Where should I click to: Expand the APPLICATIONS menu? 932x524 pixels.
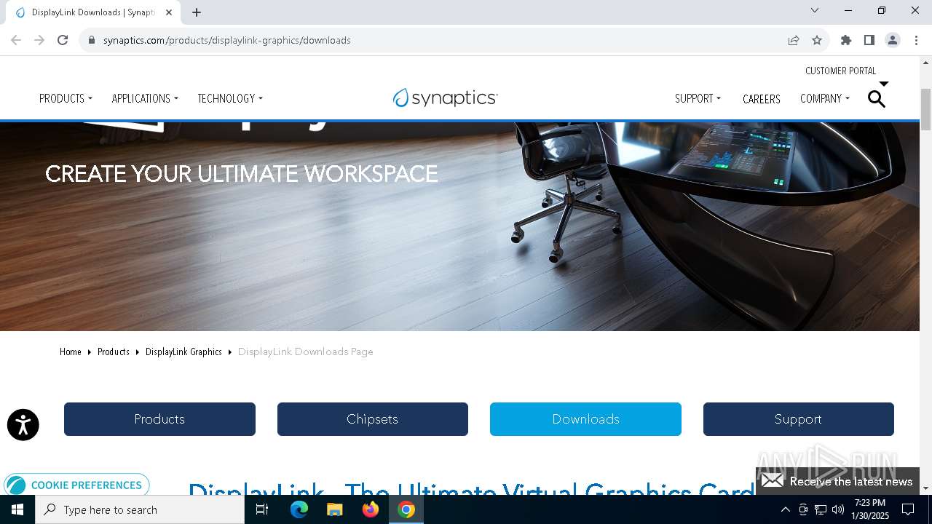point(145,98)
